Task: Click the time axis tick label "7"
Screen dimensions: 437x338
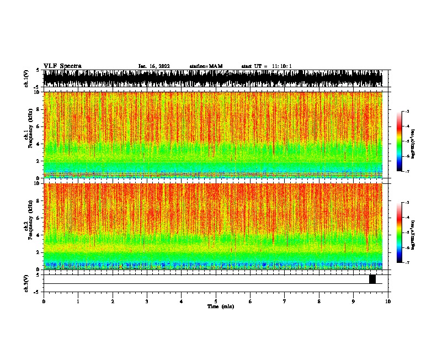Action: tap(285, 302)
